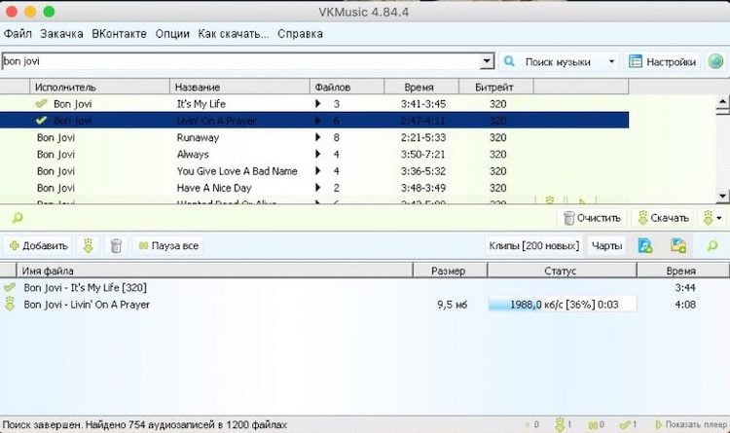This screenshot has width=730, height=433.
Task: Click the green globe icon
Action: click(x=716, y=61)
